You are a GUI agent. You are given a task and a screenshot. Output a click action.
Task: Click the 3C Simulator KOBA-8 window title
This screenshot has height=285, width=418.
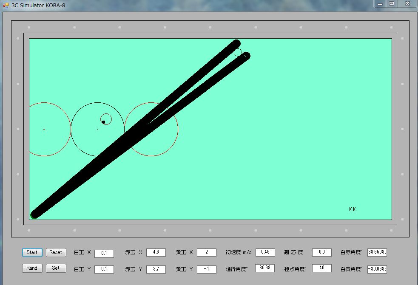(x=38, y=6)
